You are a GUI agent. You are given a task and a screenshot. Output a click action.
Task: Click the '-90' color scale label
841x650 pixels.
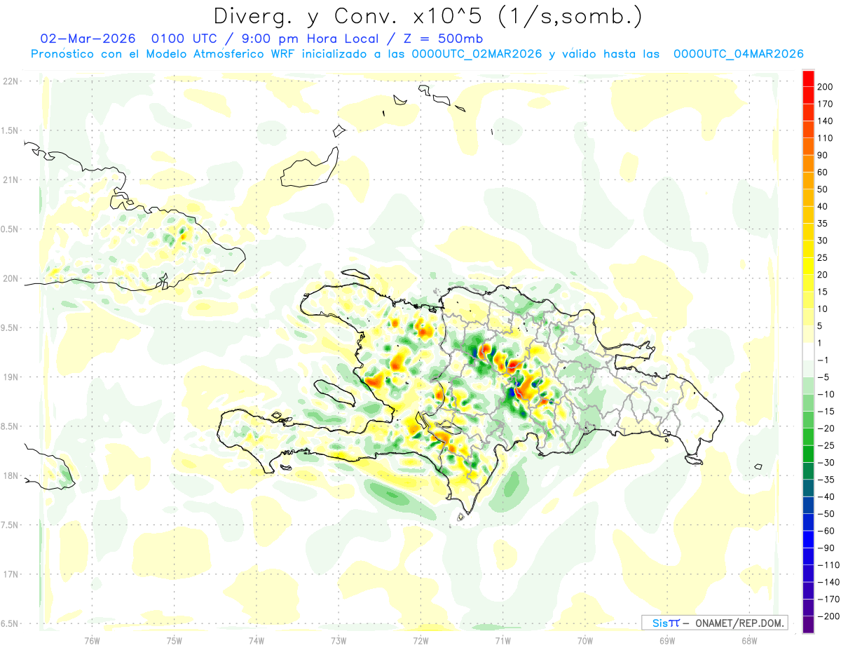coord(827,548)
